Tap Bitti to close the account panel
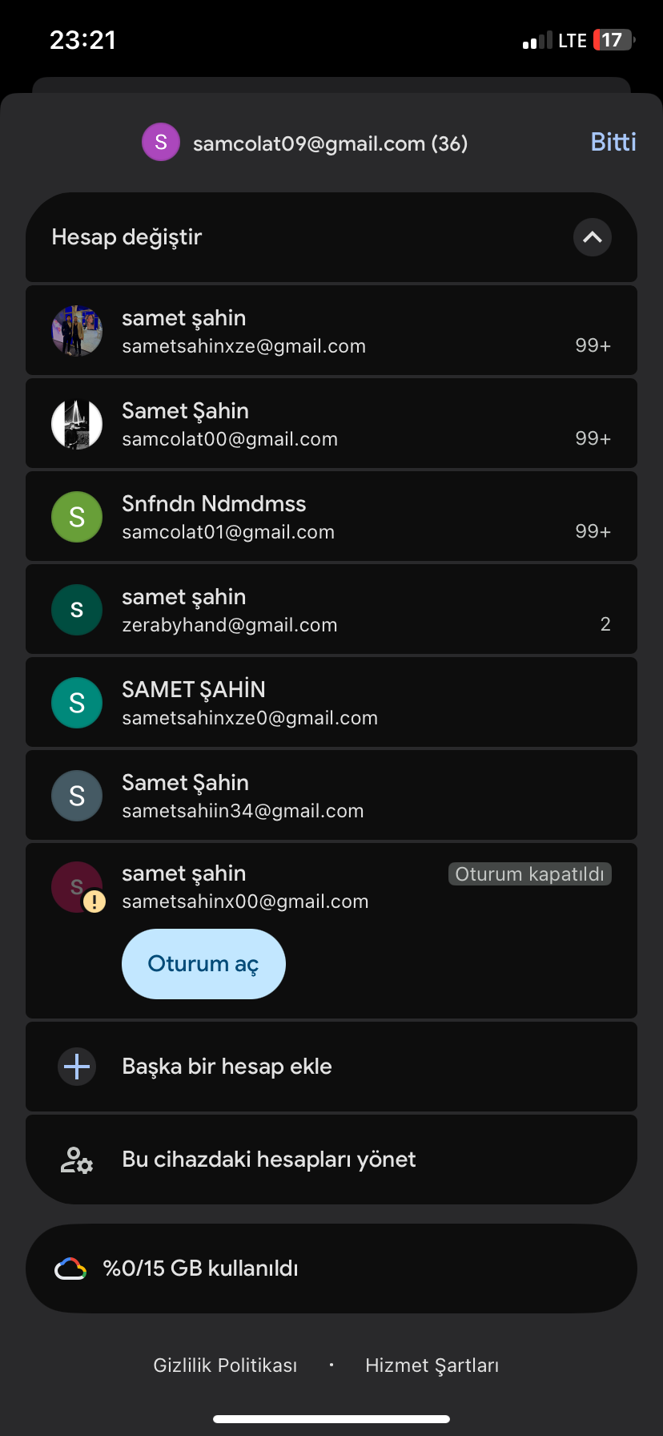663x1436 pixels. (x=613, y=142)
